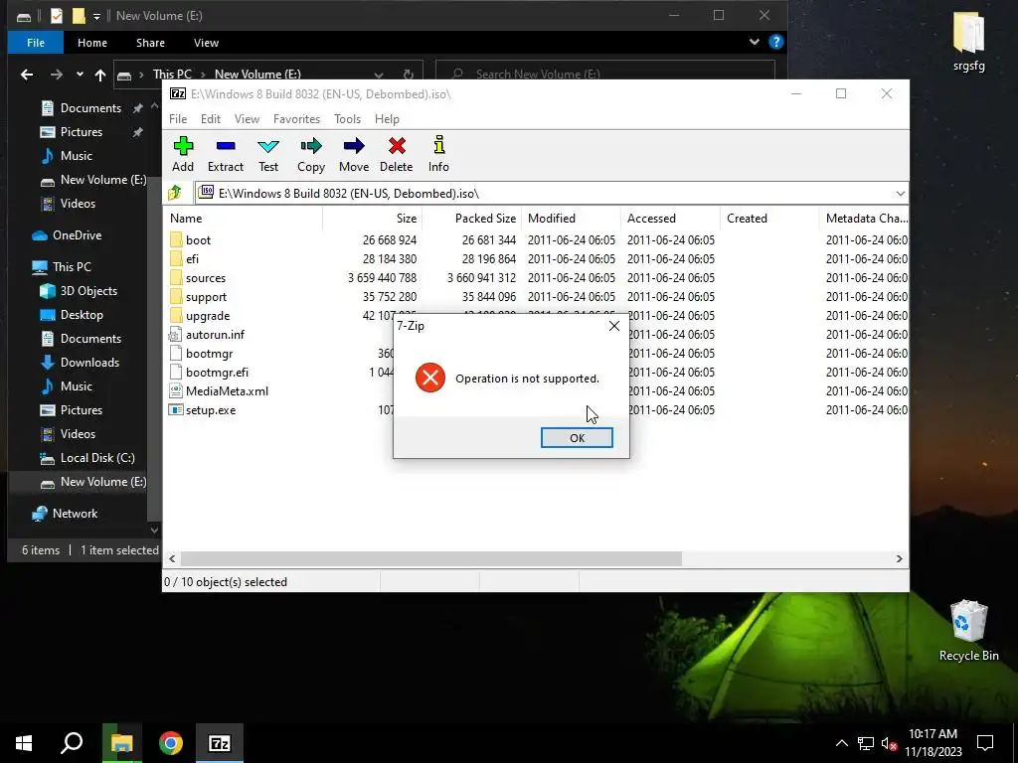Open the Help menu in 7-Zip
The image size is (1018, 763).
point(387,119)
